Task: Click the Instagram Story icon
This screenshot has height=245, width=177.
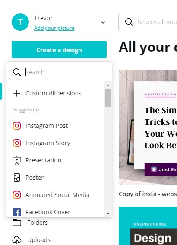Action: [x=17, y=143]
